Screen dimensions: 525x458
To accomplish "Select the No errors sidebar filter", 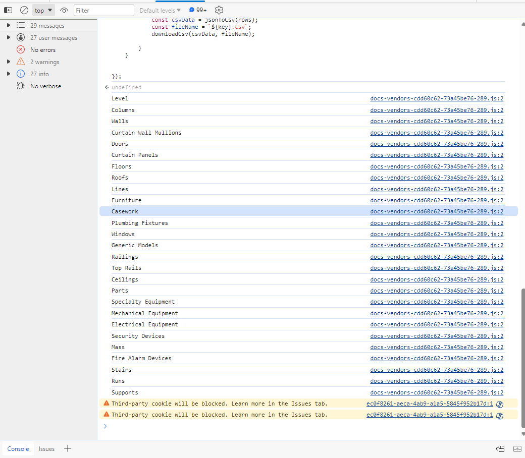I will [42, 49].
